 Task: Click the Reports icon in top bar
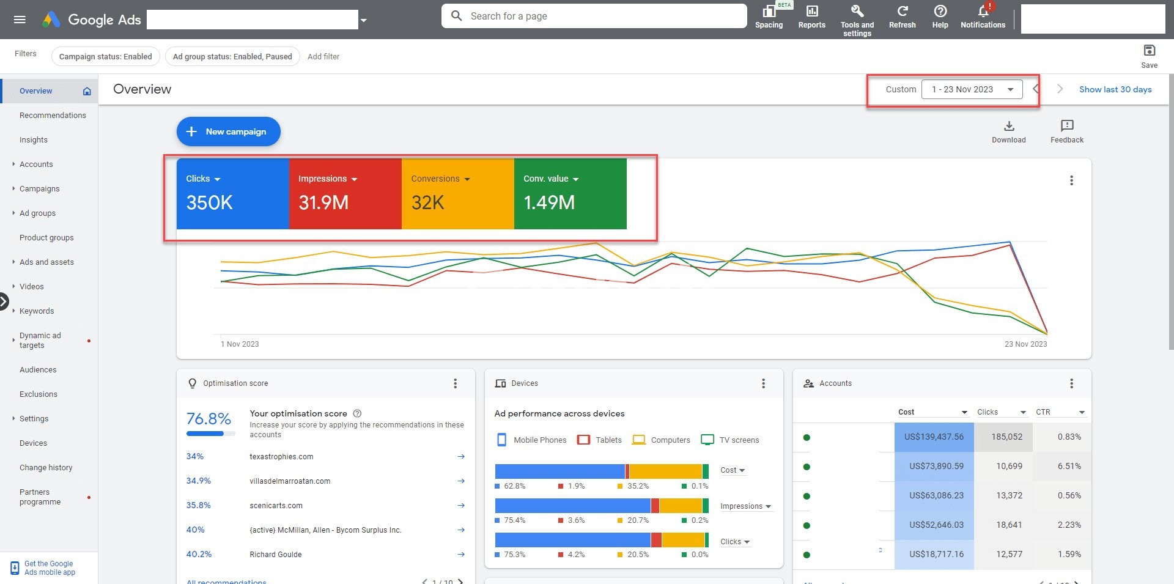click(811, 12)
